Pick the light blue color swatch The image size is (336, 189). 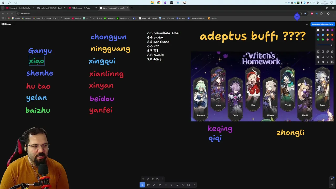tap(323, 35)
